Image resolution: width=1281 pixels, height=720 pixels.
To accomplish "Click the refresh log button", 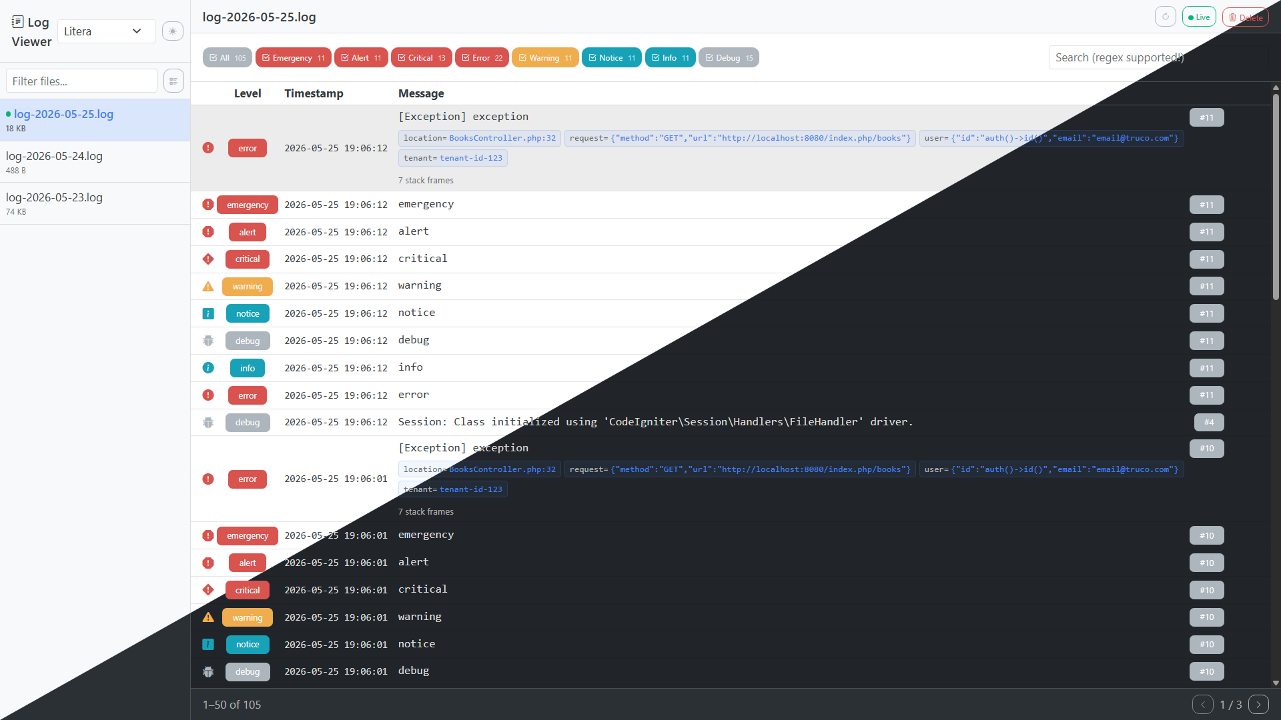I will click(x=1166, y=17).
